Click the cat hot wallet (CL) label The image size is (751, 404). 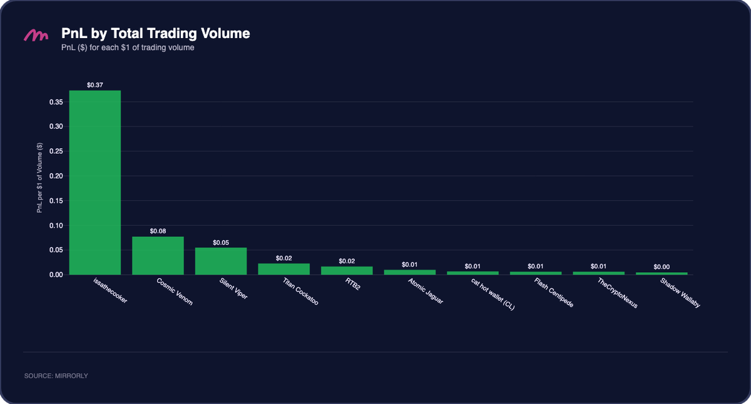click(493, 295)
